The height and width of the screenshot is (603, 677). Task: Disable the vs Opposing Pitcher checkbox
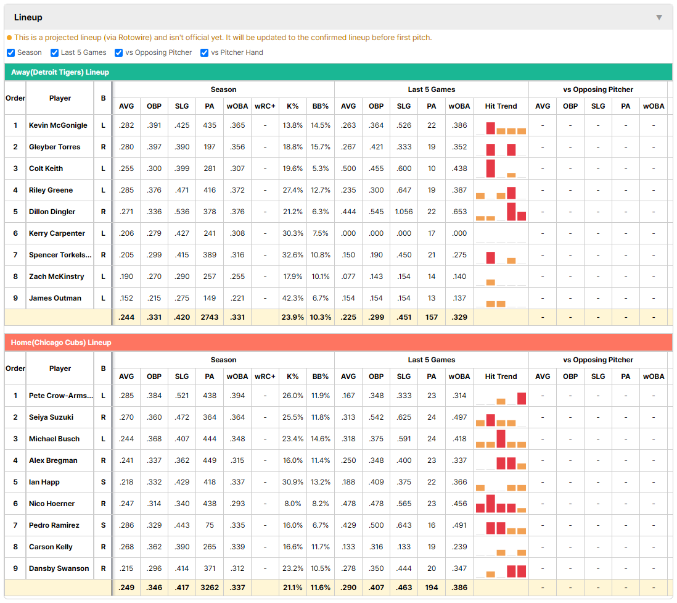[119, 52]
